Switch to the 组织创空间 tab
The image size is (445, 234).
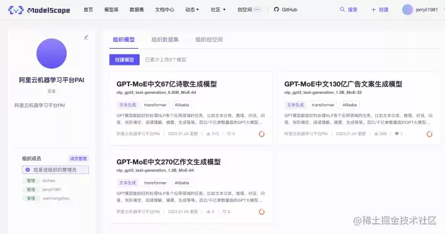coord(209,40)
